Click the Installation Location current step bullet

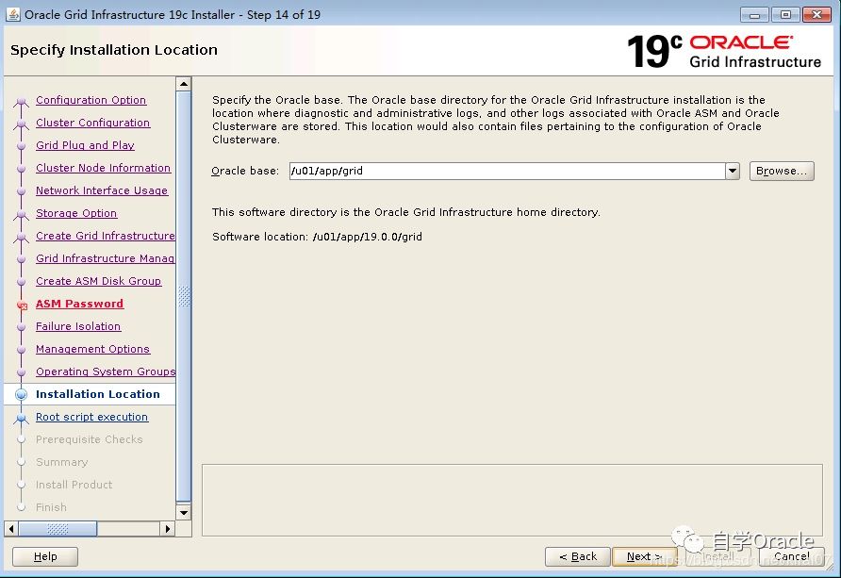point(21,395)
